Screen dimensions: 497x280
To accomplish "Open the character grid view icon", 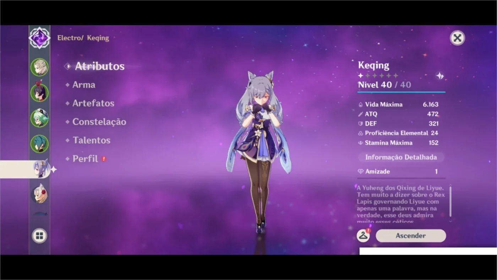I will (x=39, y=236).
